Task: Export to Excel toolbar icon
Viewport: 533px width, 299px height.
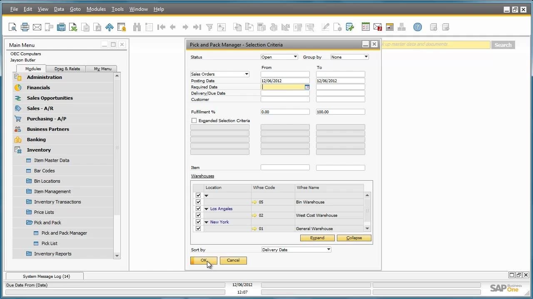Action: pos(73,27)
